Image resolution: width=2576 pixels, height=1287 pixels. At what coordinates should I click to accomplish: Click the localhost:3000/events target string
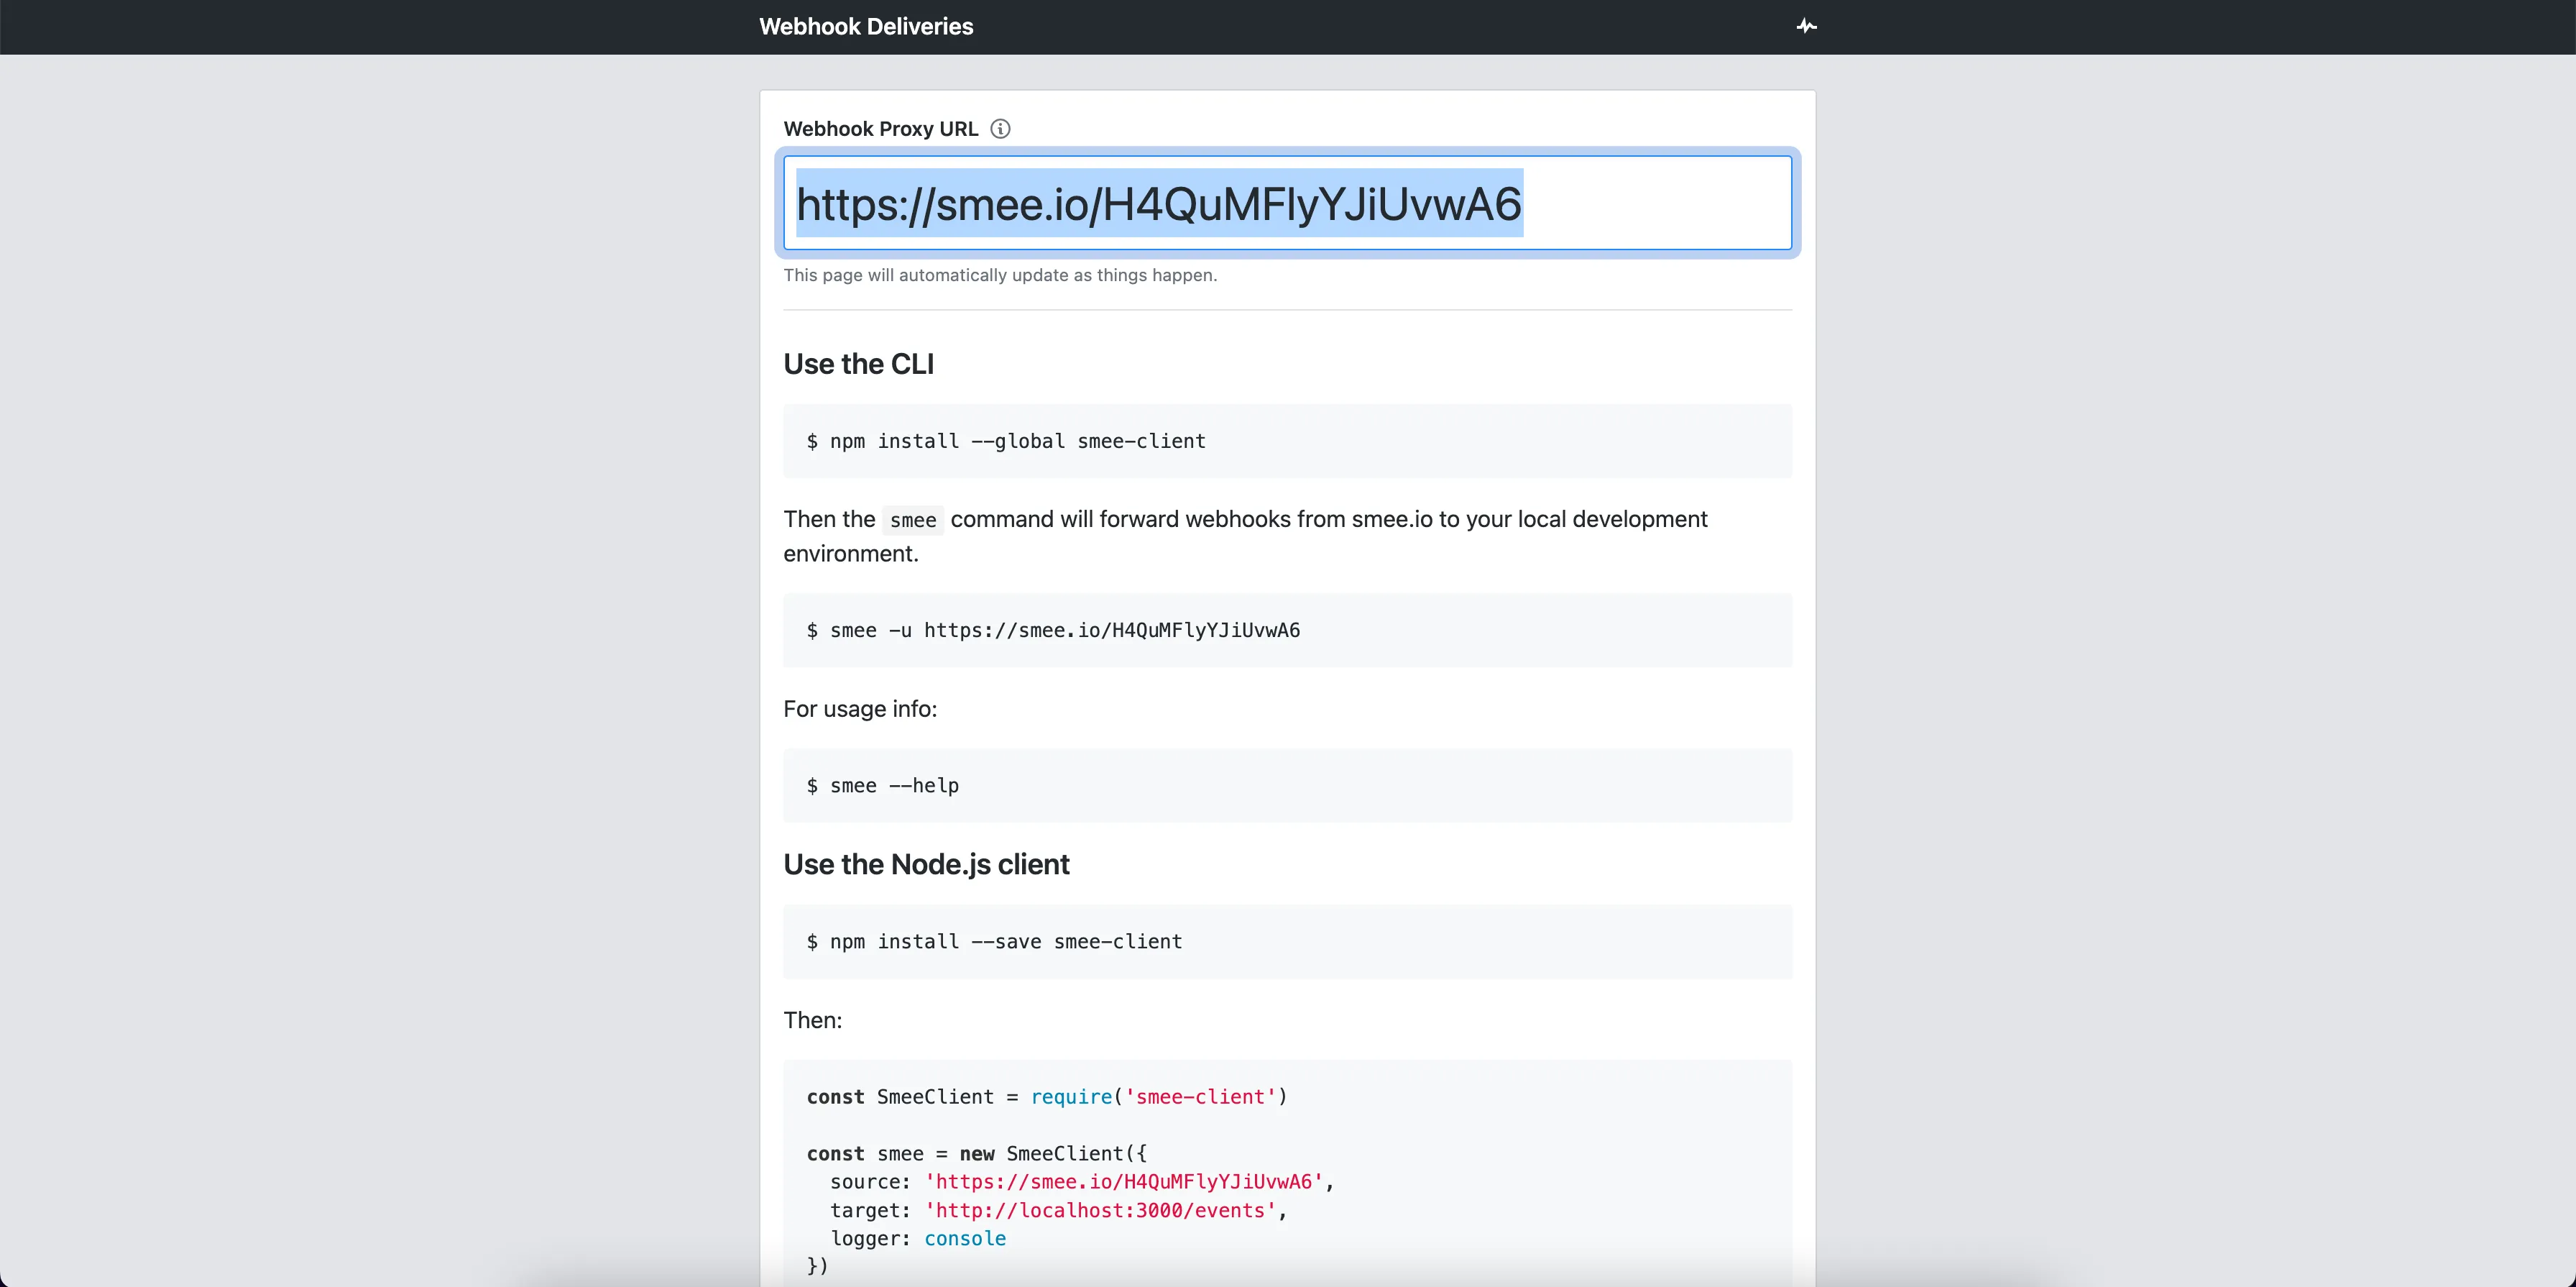coord(1100,1211)
